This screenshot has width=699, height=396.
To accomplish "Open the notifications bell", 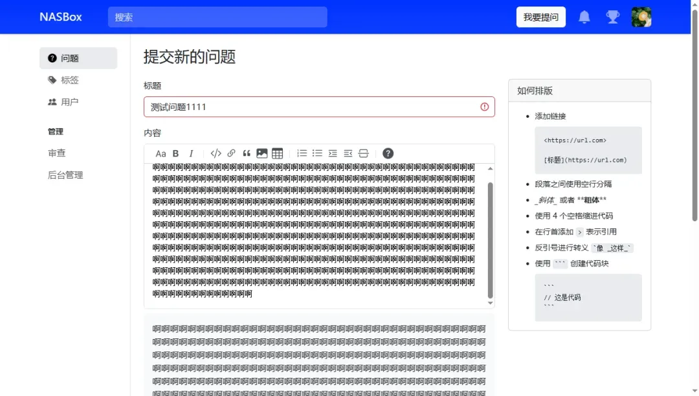I will [584, 17].
